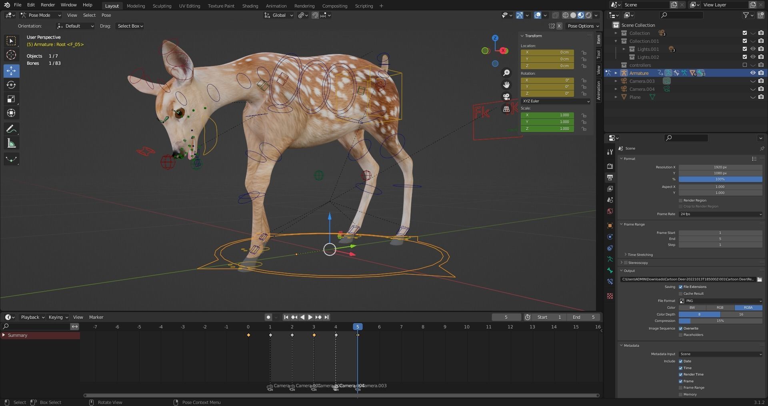Image resolution: width=768 pixels, height=406 pixels.
Task: Activate the Rotate tool
Action: click(11, 85)
